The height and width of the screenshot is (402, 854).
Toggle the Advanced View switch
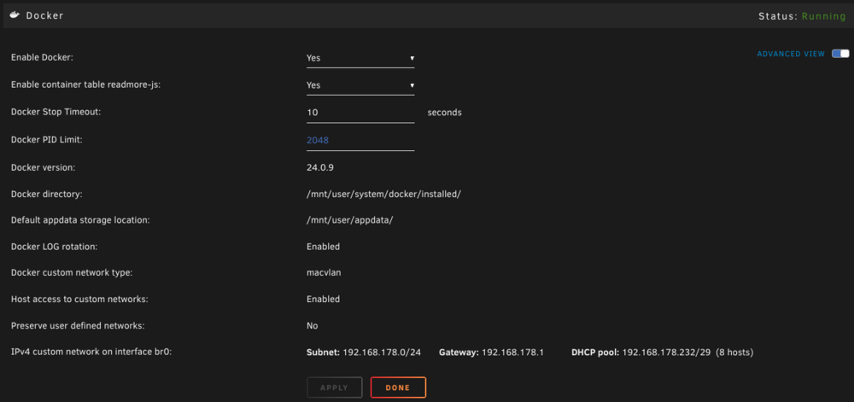click(x=840, y=53)
